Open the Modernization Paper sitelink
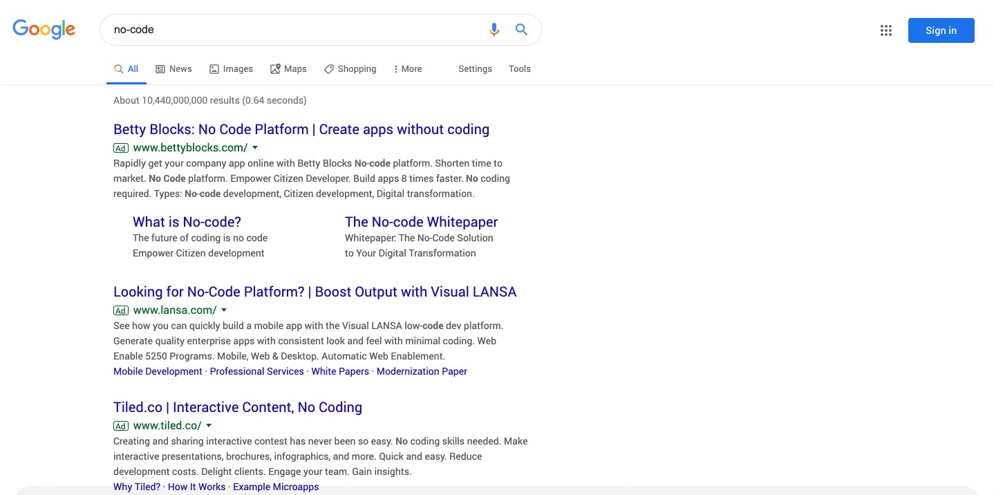The height and width of the screenshot is (495, 994). (422, 372)
